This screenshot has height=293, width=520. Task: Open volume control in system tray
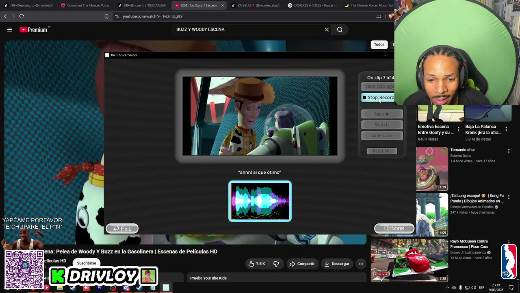coord(474,288)
